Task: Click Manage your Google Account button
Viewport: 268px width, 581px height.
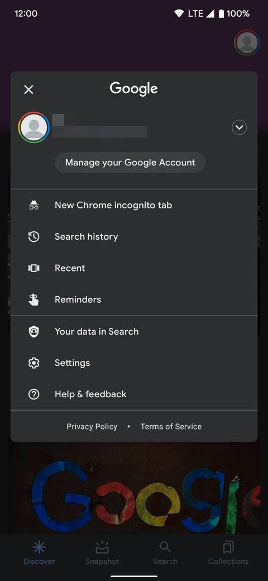Action: (x=130, y=163)
